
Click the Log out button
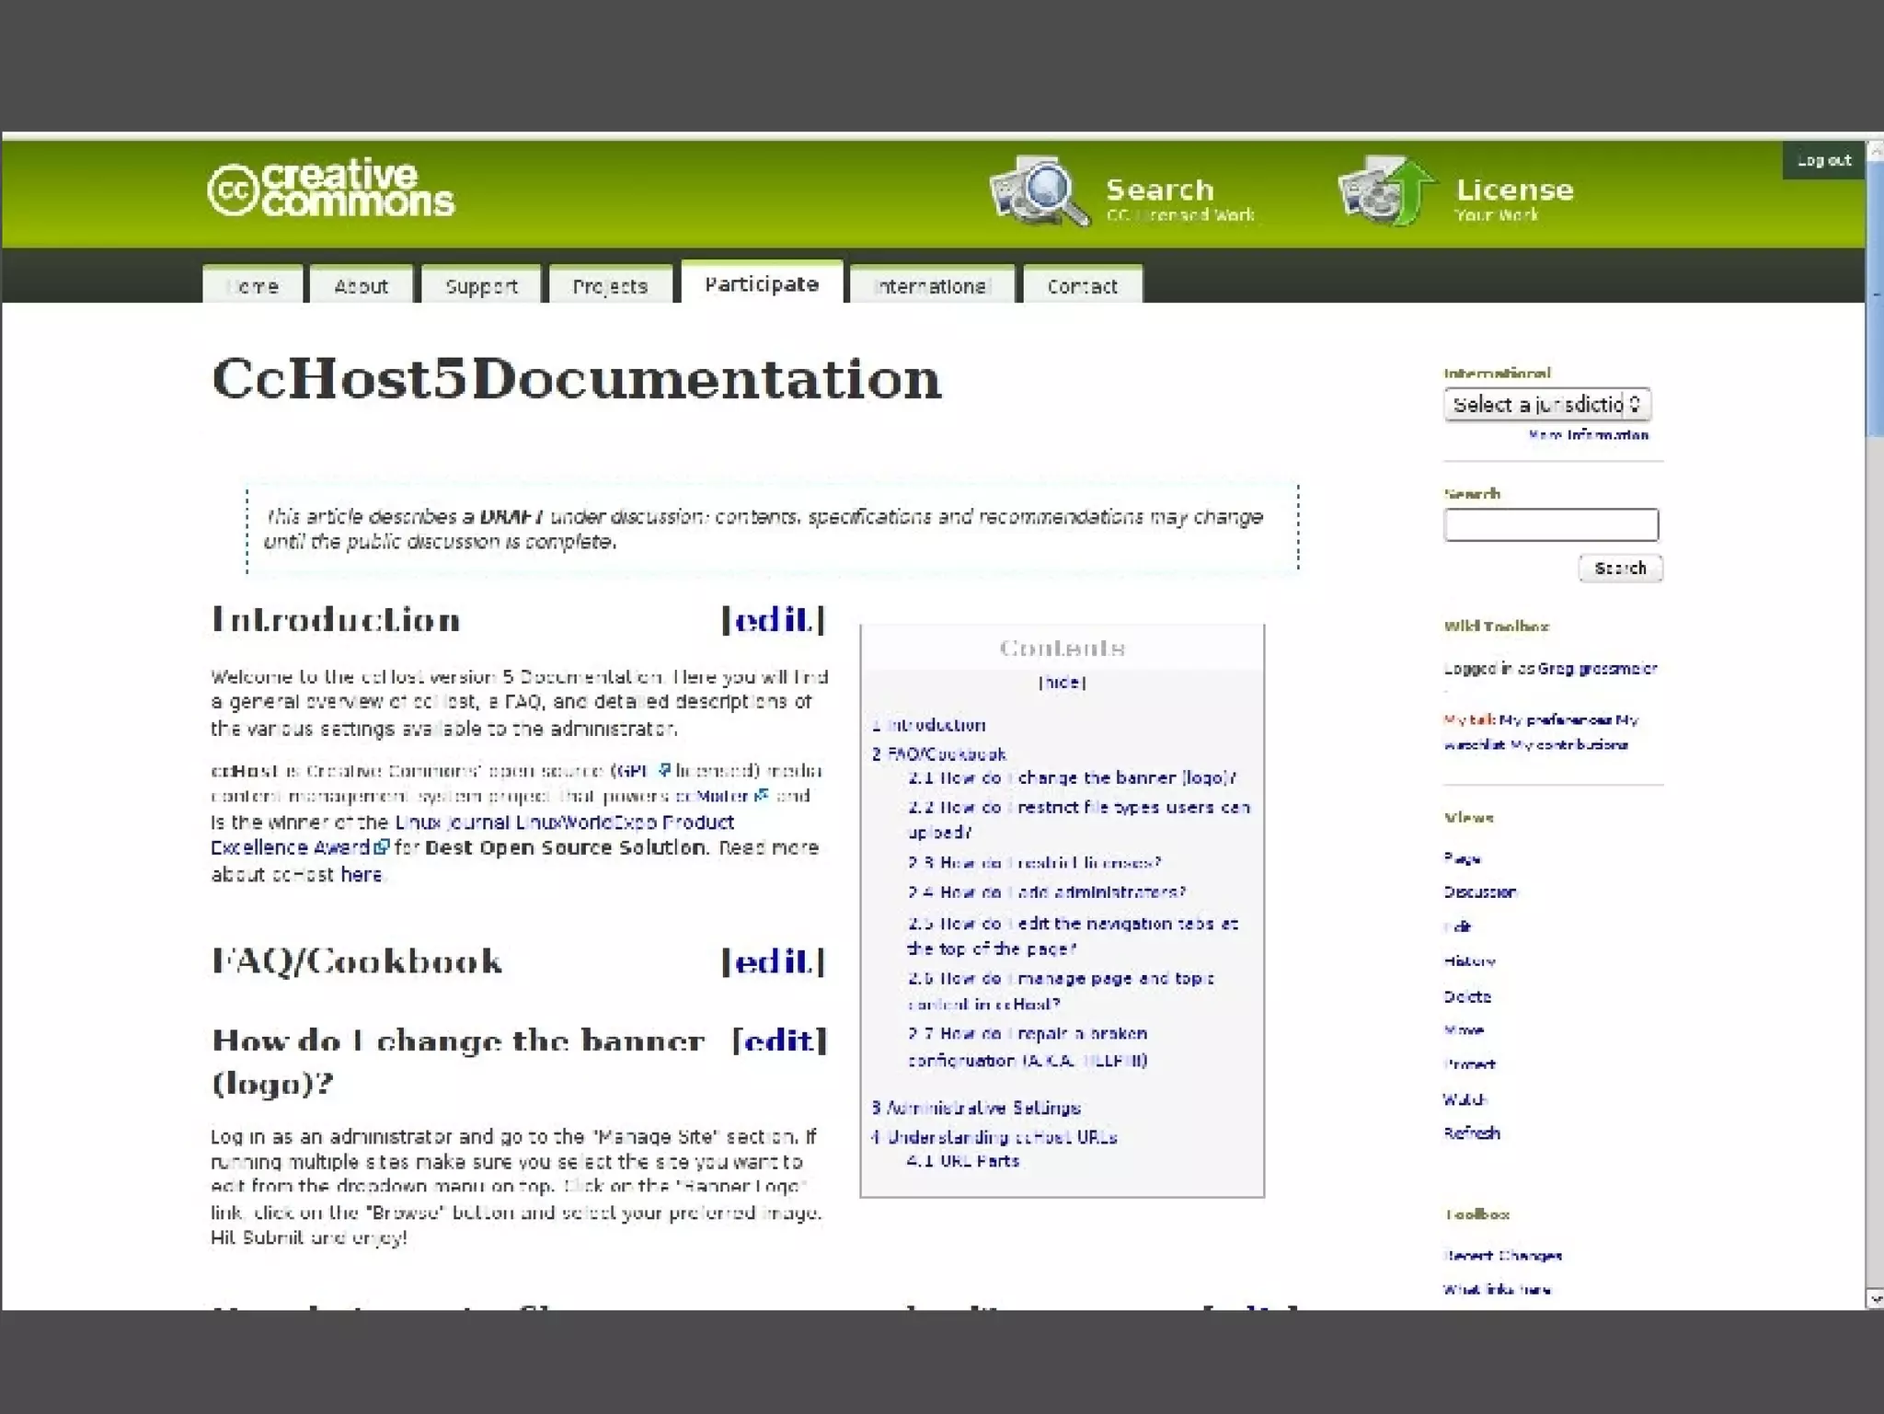[1823, 161]
